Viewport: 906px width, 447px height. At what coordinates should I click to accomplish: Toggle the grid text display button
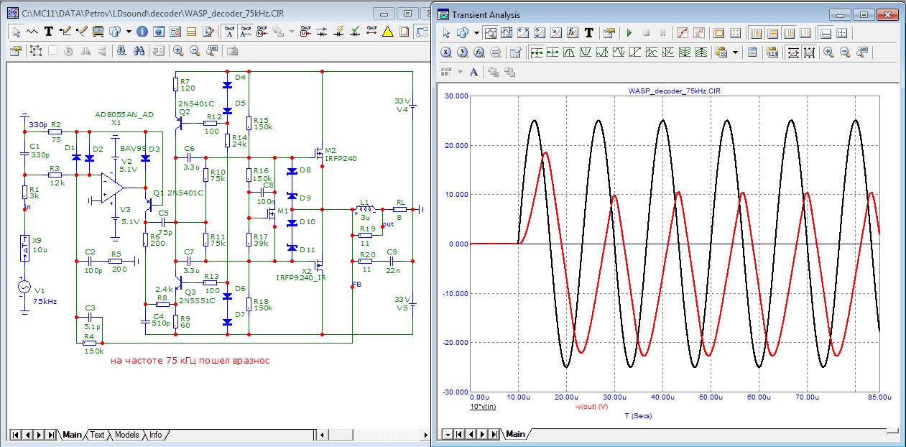[246, 32]
